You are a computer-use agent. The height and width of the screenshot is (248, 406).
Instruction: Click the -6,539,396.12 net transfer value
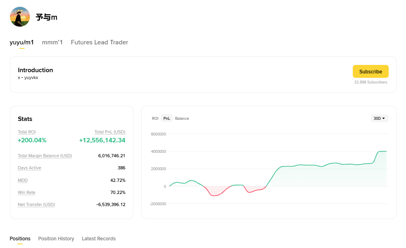[x=111, y=204]
